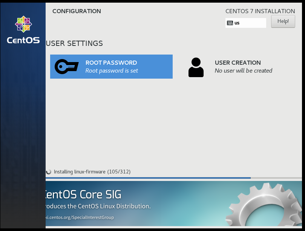The width and height of the screenshot is (305, 231).
Task: Open the keyboard layout selector showing 'us'
Action: (x=245, y=23)
